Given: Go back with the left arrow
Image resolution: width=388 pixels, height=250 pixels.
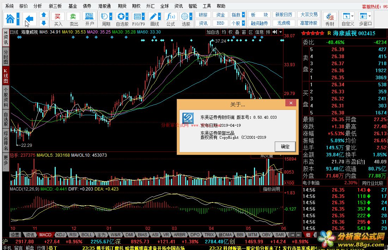Looking at the screenshot, I should [x=29, y=19].
